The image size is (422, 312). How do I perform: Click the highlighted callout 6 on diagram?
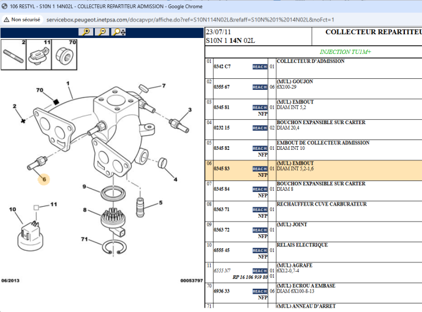[x=43, y=179]
